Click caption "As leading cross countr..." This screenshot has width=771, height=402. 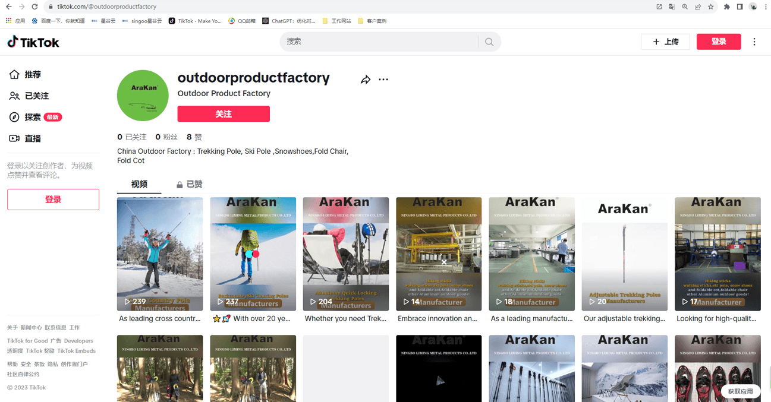coord(160,319)
